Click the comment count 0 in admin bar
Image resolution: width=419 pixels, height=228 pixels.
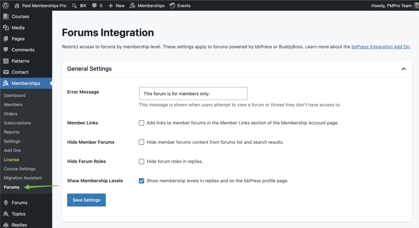[101, 6]
